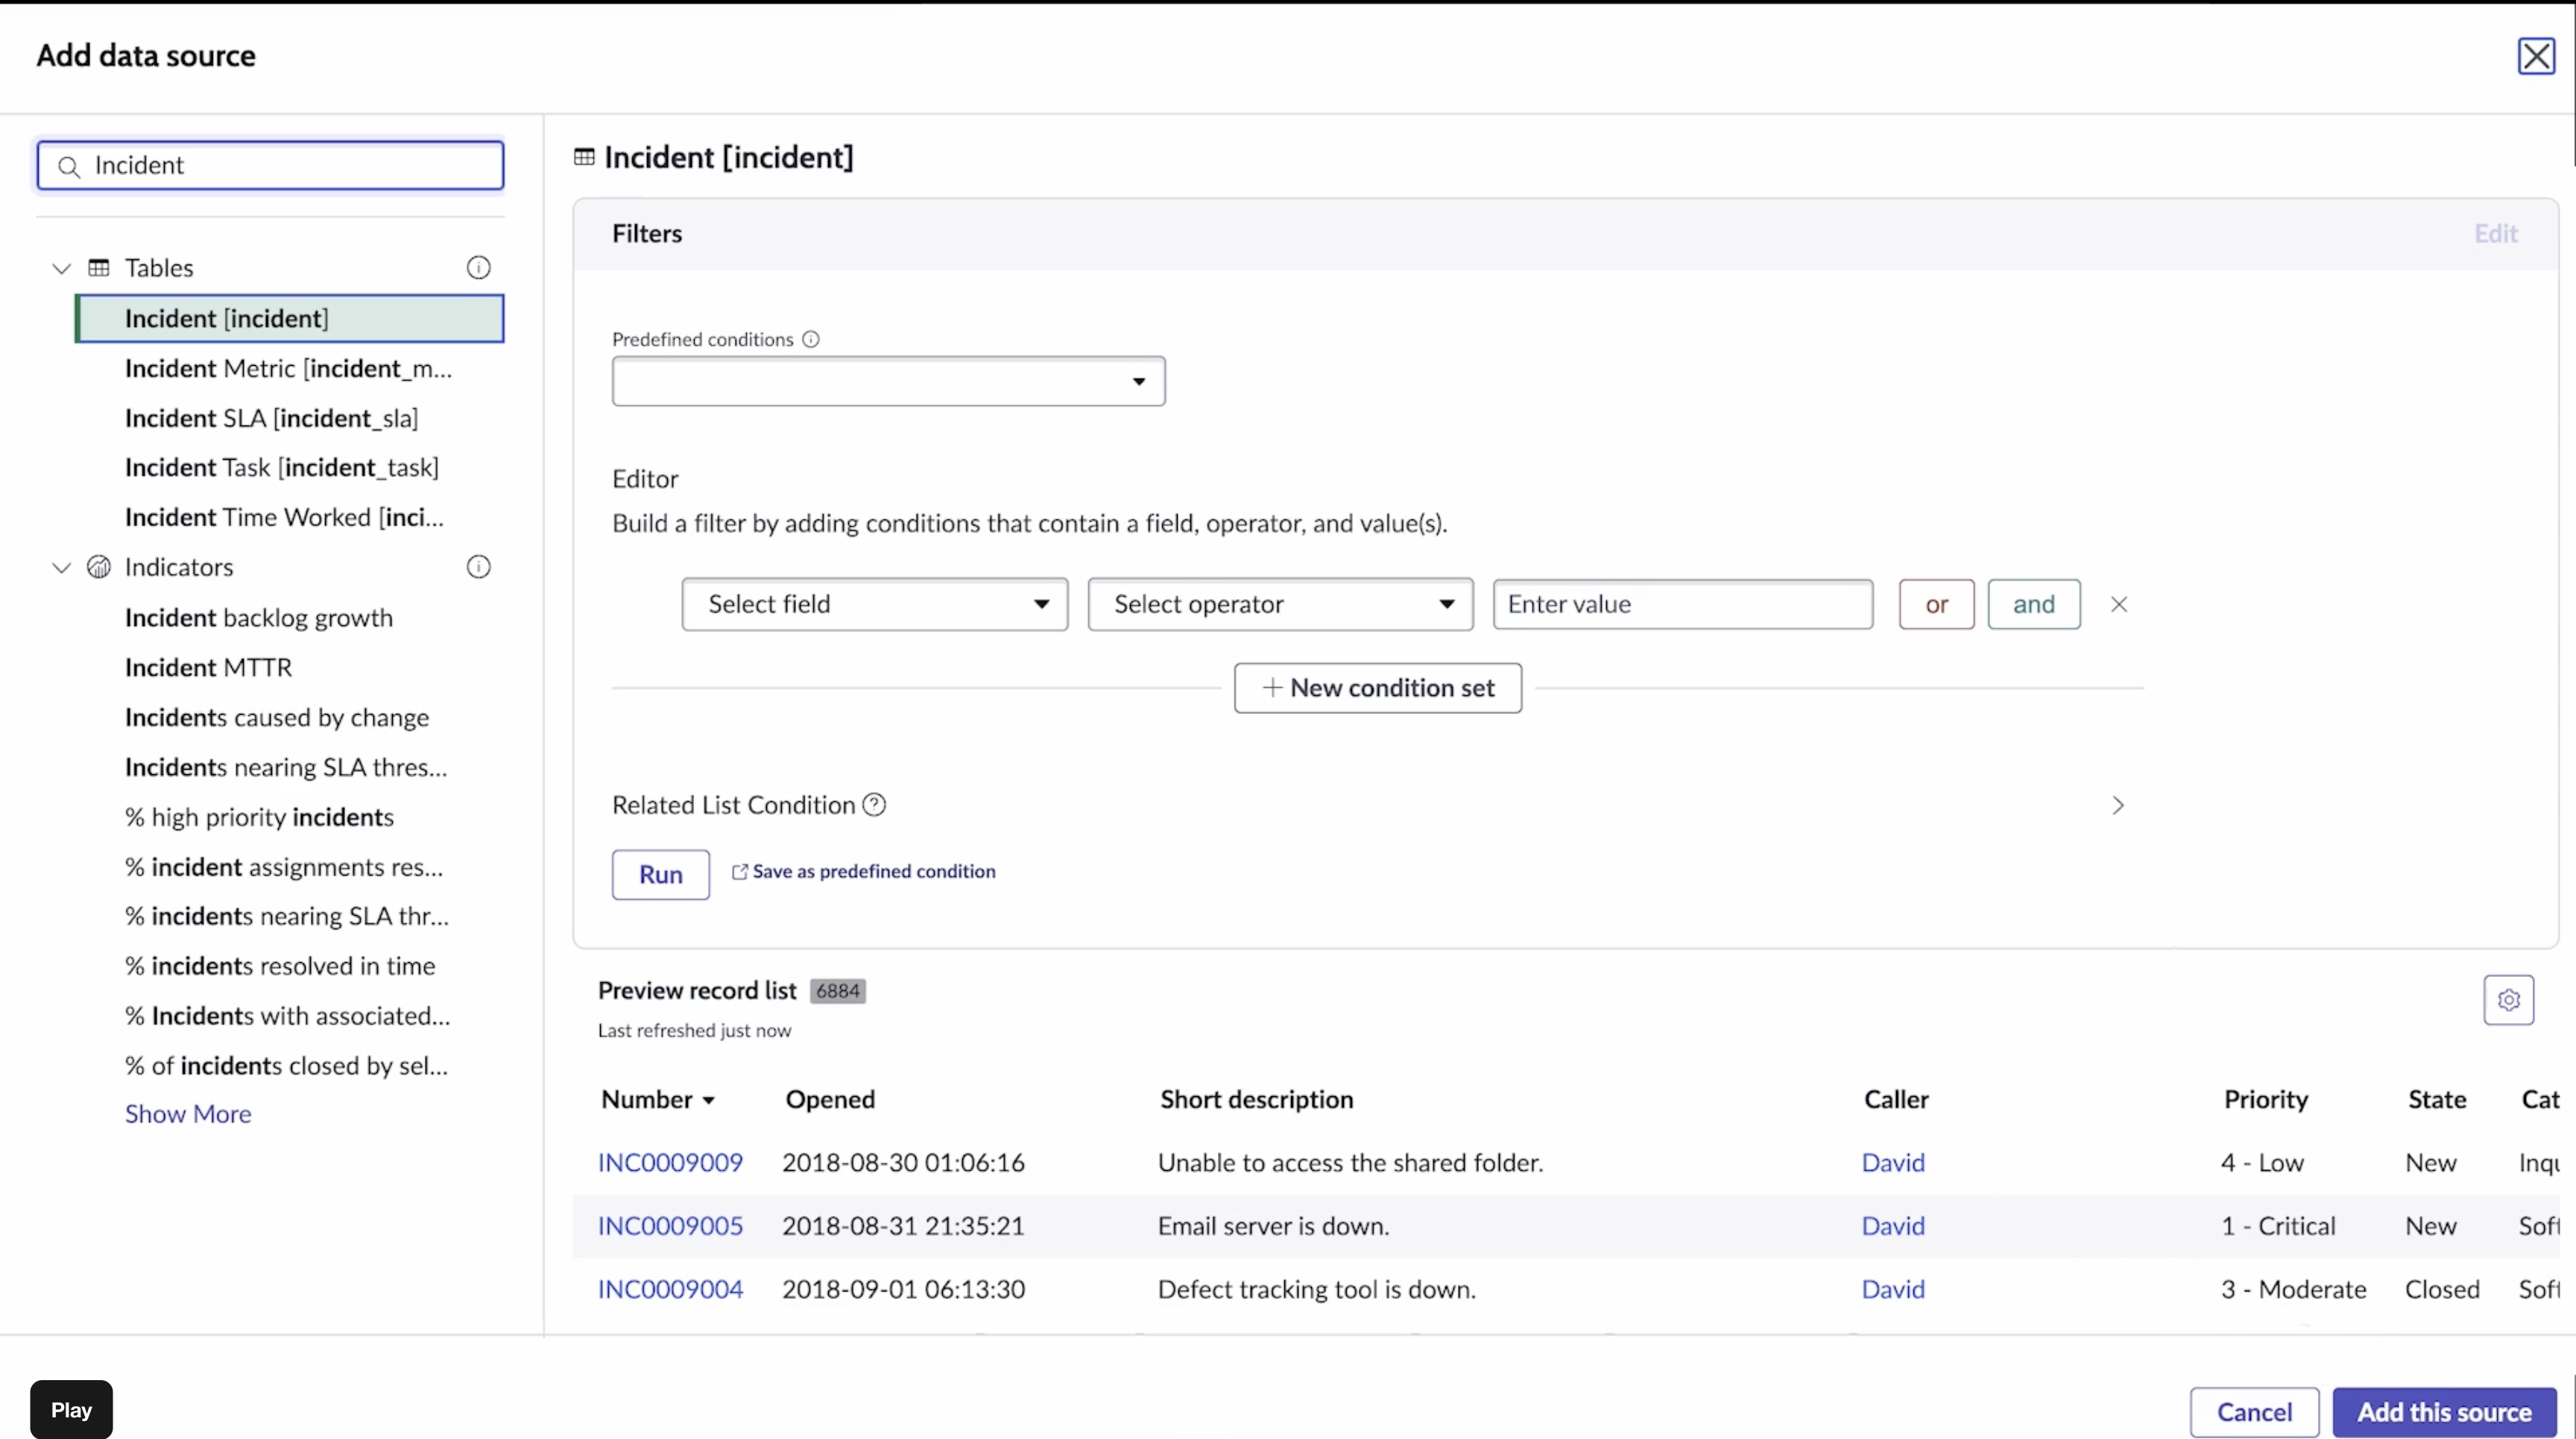Select Incident SLA table
The height and width of the screenshot is (1439, 2576).
tap(271, 418)
